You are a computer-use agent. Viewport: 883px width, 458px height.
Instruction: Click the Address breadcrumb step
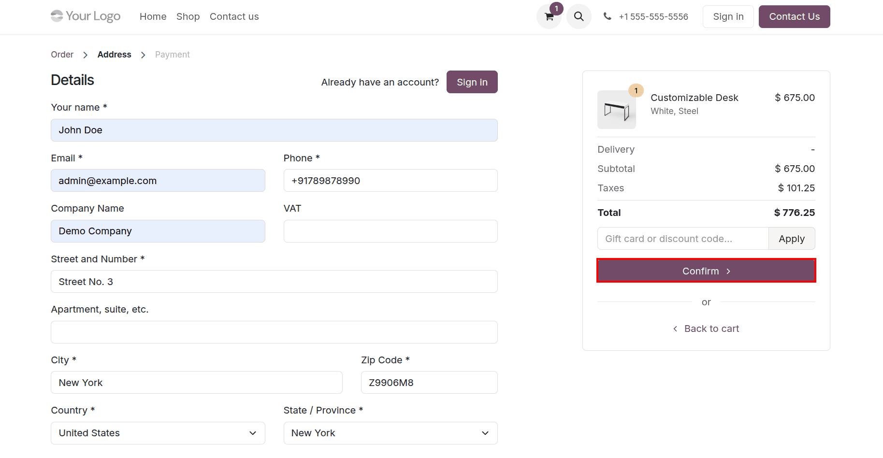coord(114,55)
